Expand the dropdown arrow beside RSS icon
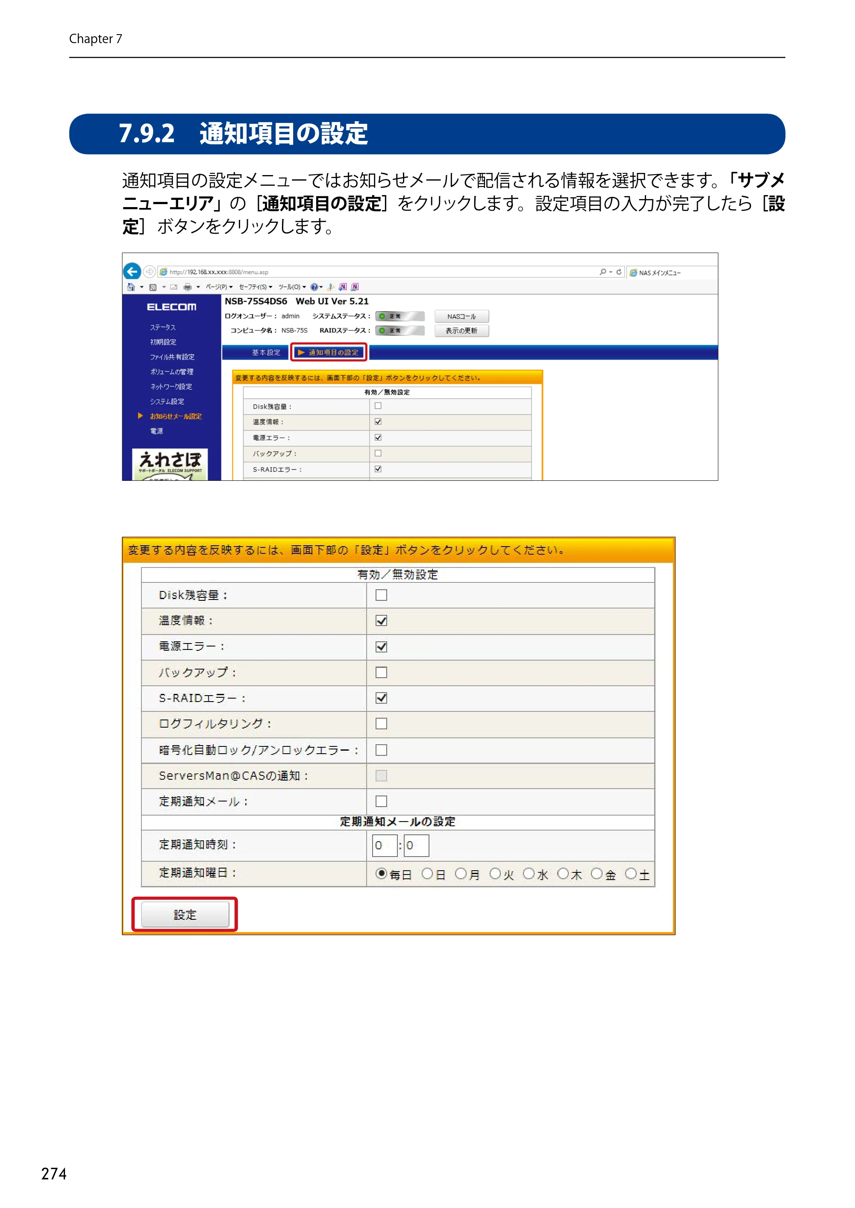 point(164,287)
